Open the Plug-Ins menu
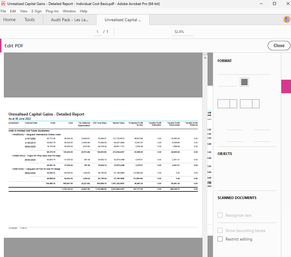 click(52, 11)
